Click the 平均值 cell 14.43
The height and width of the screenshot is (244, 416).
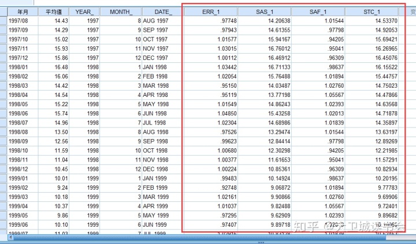54,21
